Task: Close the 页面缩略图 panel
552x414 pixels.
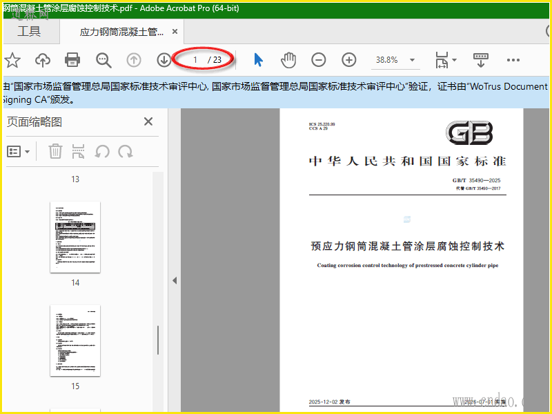Action: coord(148,121)
